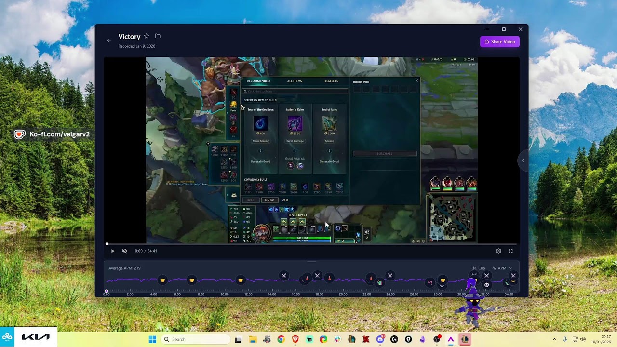Image resolution: width=617 pixels, height=347 pixels.
Task: Launch Google Chrome from the taskbar
Action: coord(281,339)
